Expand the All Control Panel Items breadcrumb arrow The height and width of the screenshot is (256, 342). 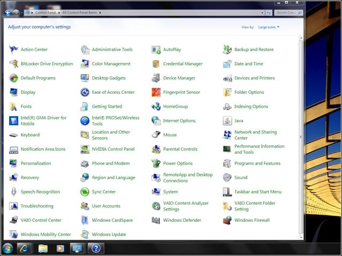tap(100, 13)
